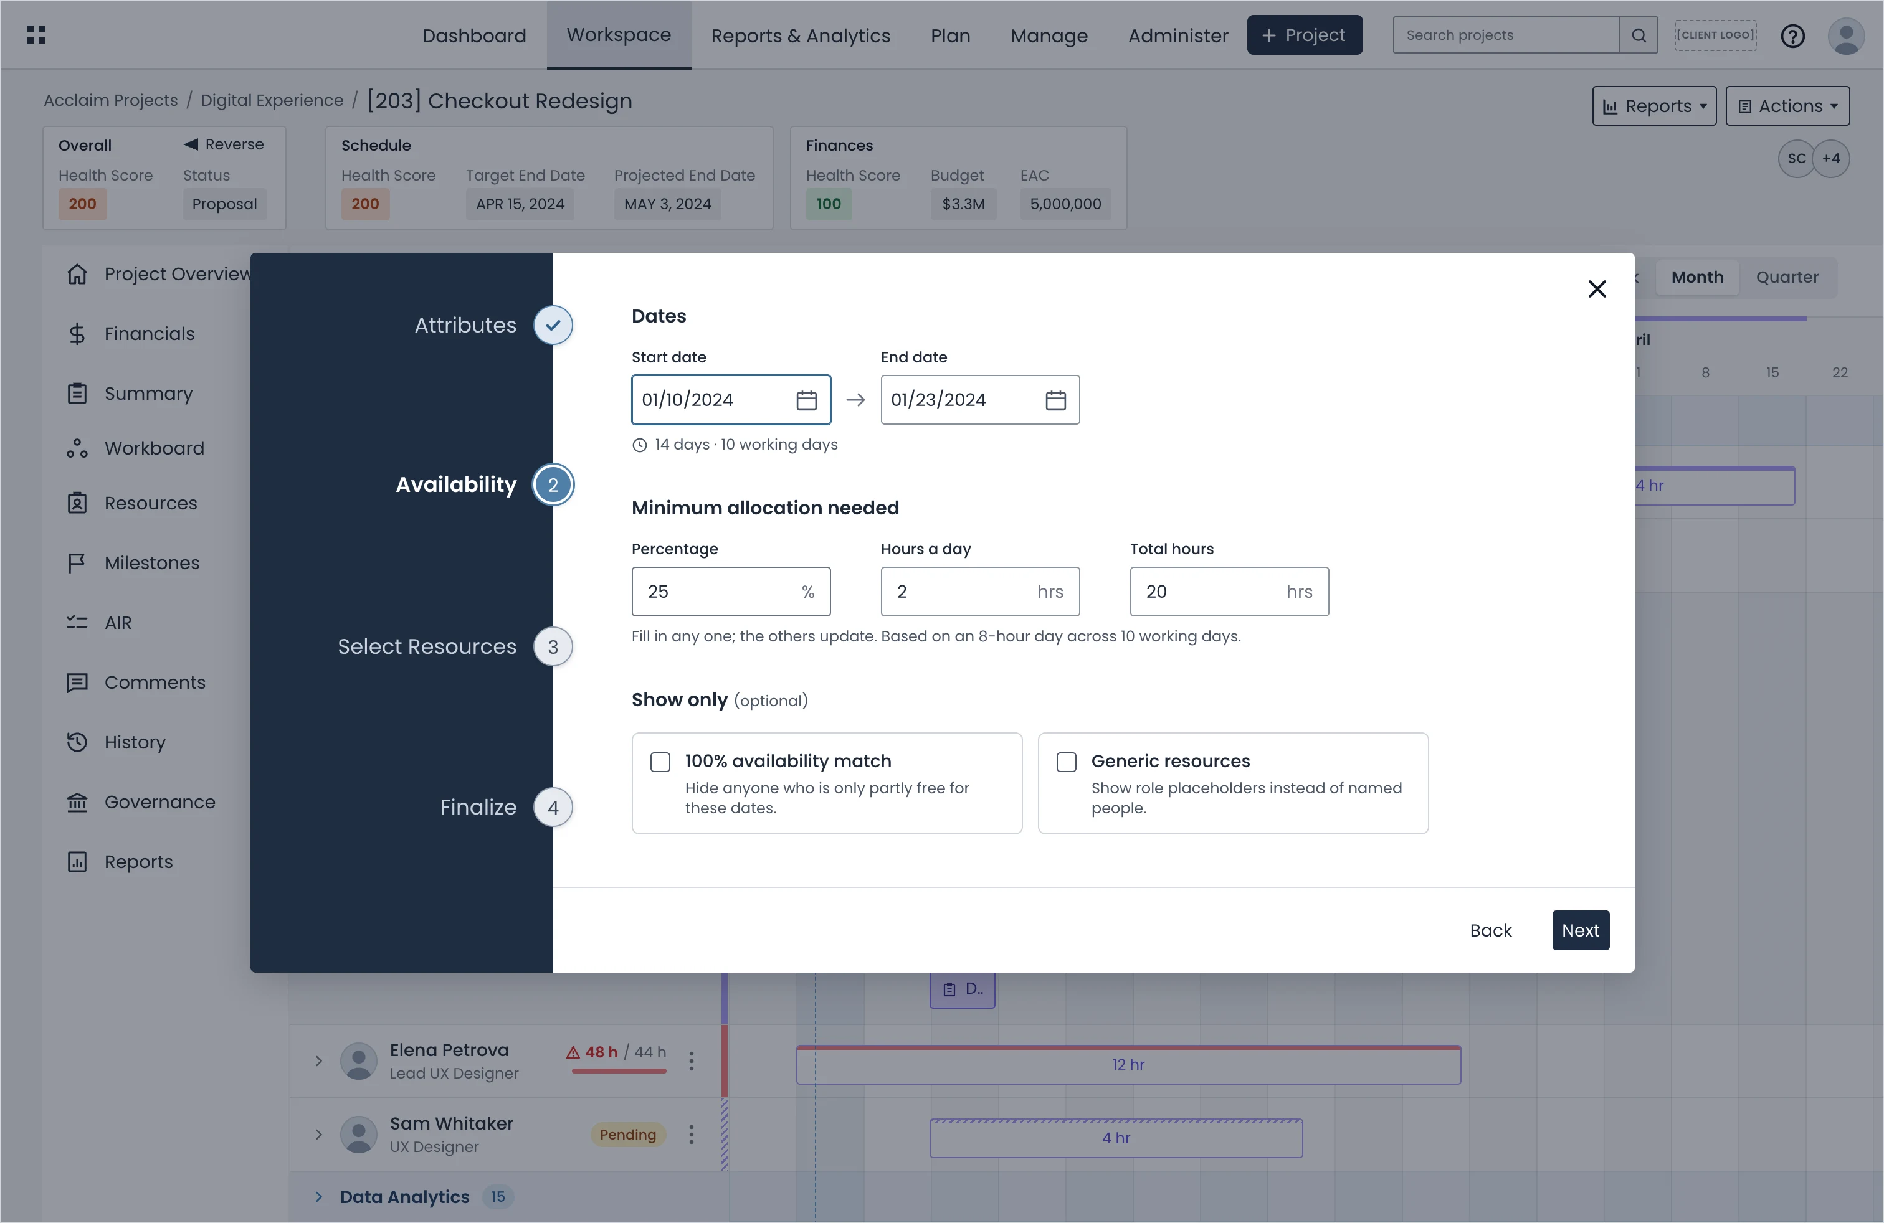Close the resource request dialog
1884x1223 pixels.
tap(1597, 289)
